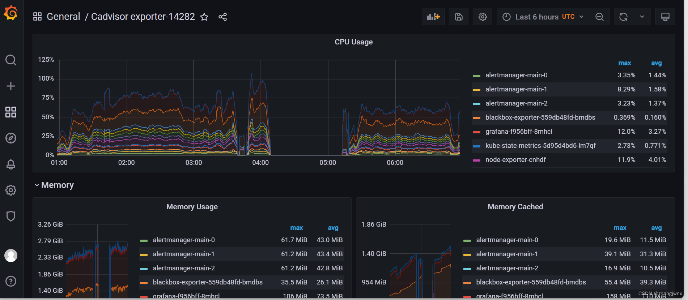Open the Alerting bell icon
The height and width of the screenshot is (300, 688).
[11, 164]
